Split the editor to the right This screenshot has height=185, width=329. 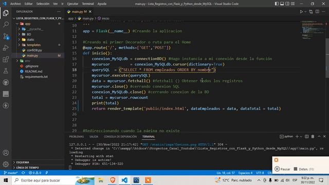(317, 12)
